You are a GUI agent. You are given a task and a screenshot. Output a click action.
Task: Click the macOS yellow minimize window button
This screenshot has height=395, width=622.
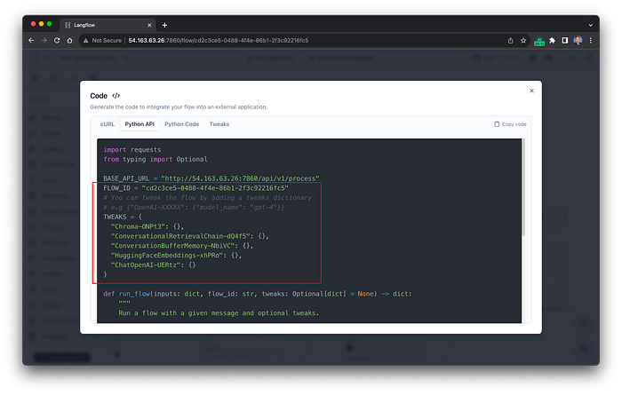click(41, 24)
